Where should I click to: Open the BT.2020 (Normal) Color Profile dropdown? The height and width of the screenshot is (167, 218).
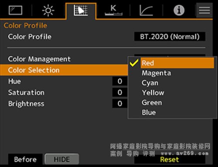coord(170,37)
